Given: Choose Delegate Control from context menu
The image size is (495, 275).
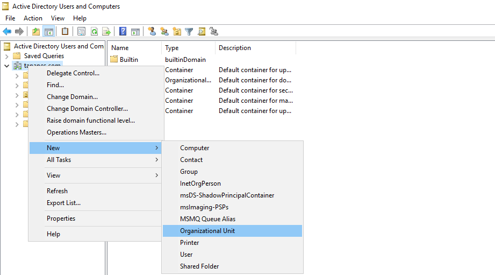Looking at the screenshot, I should point(73,73).
